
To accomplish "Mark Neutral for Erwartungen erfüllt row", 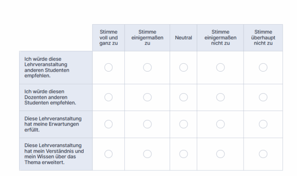I will [x=183, y=124].
